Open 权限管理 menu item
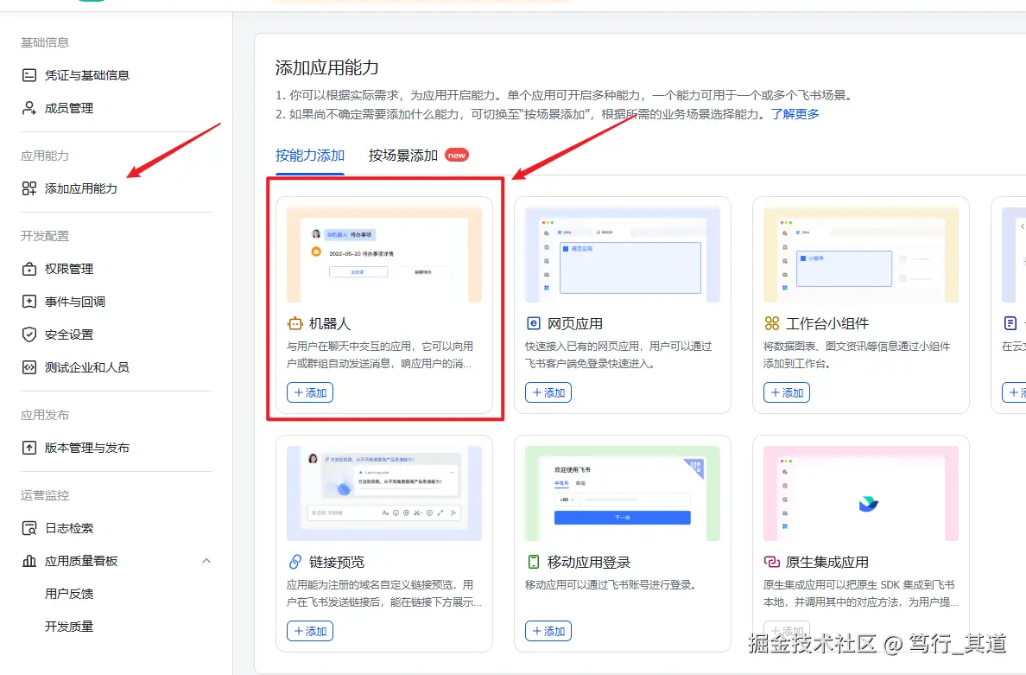This screenshot has width=1026, height=675. click(69, 269)
